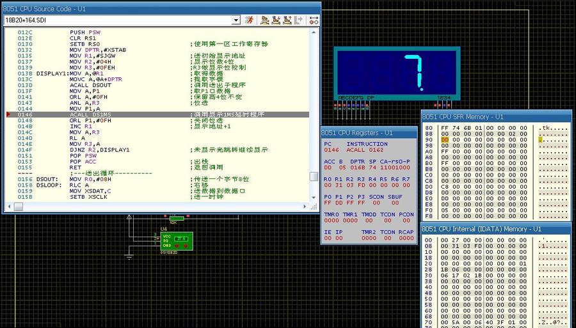
Task: Toggle breakpoint using the breakpoint toolbar icon
Action: pyautogui.click(x=314, y=20)
